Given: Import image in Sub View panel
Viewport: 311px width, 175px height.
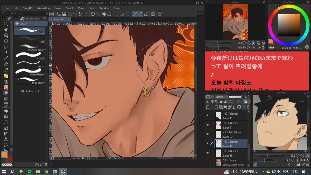Looking at the screenshot, I should point(298,165).
